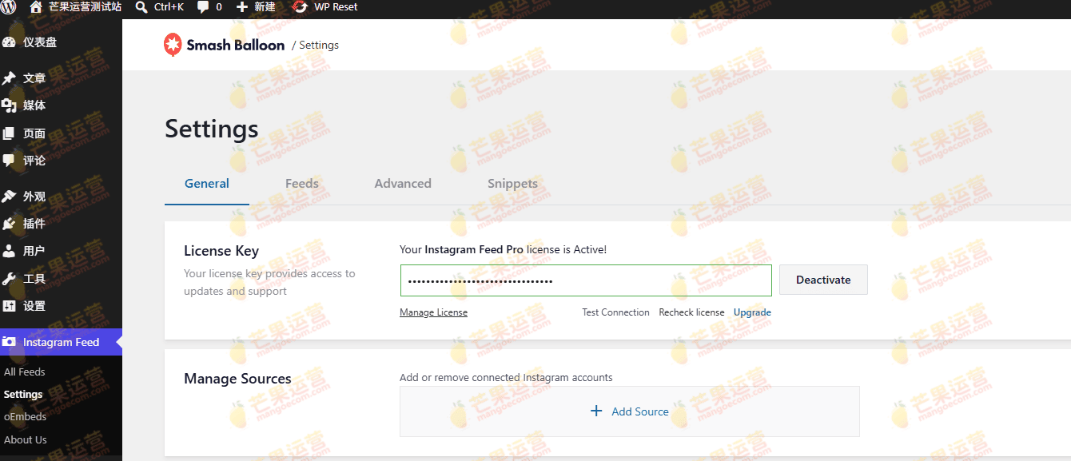Click the 页面 pages icon
Screen dimensions: 1071x461
(9, 133)
